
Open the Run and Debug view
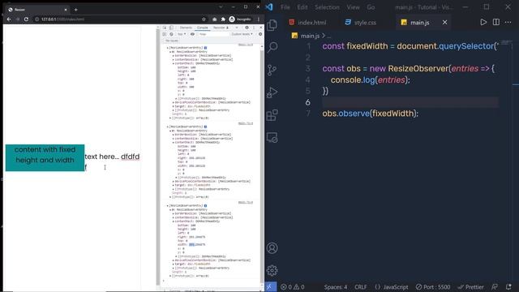(272, 92)
